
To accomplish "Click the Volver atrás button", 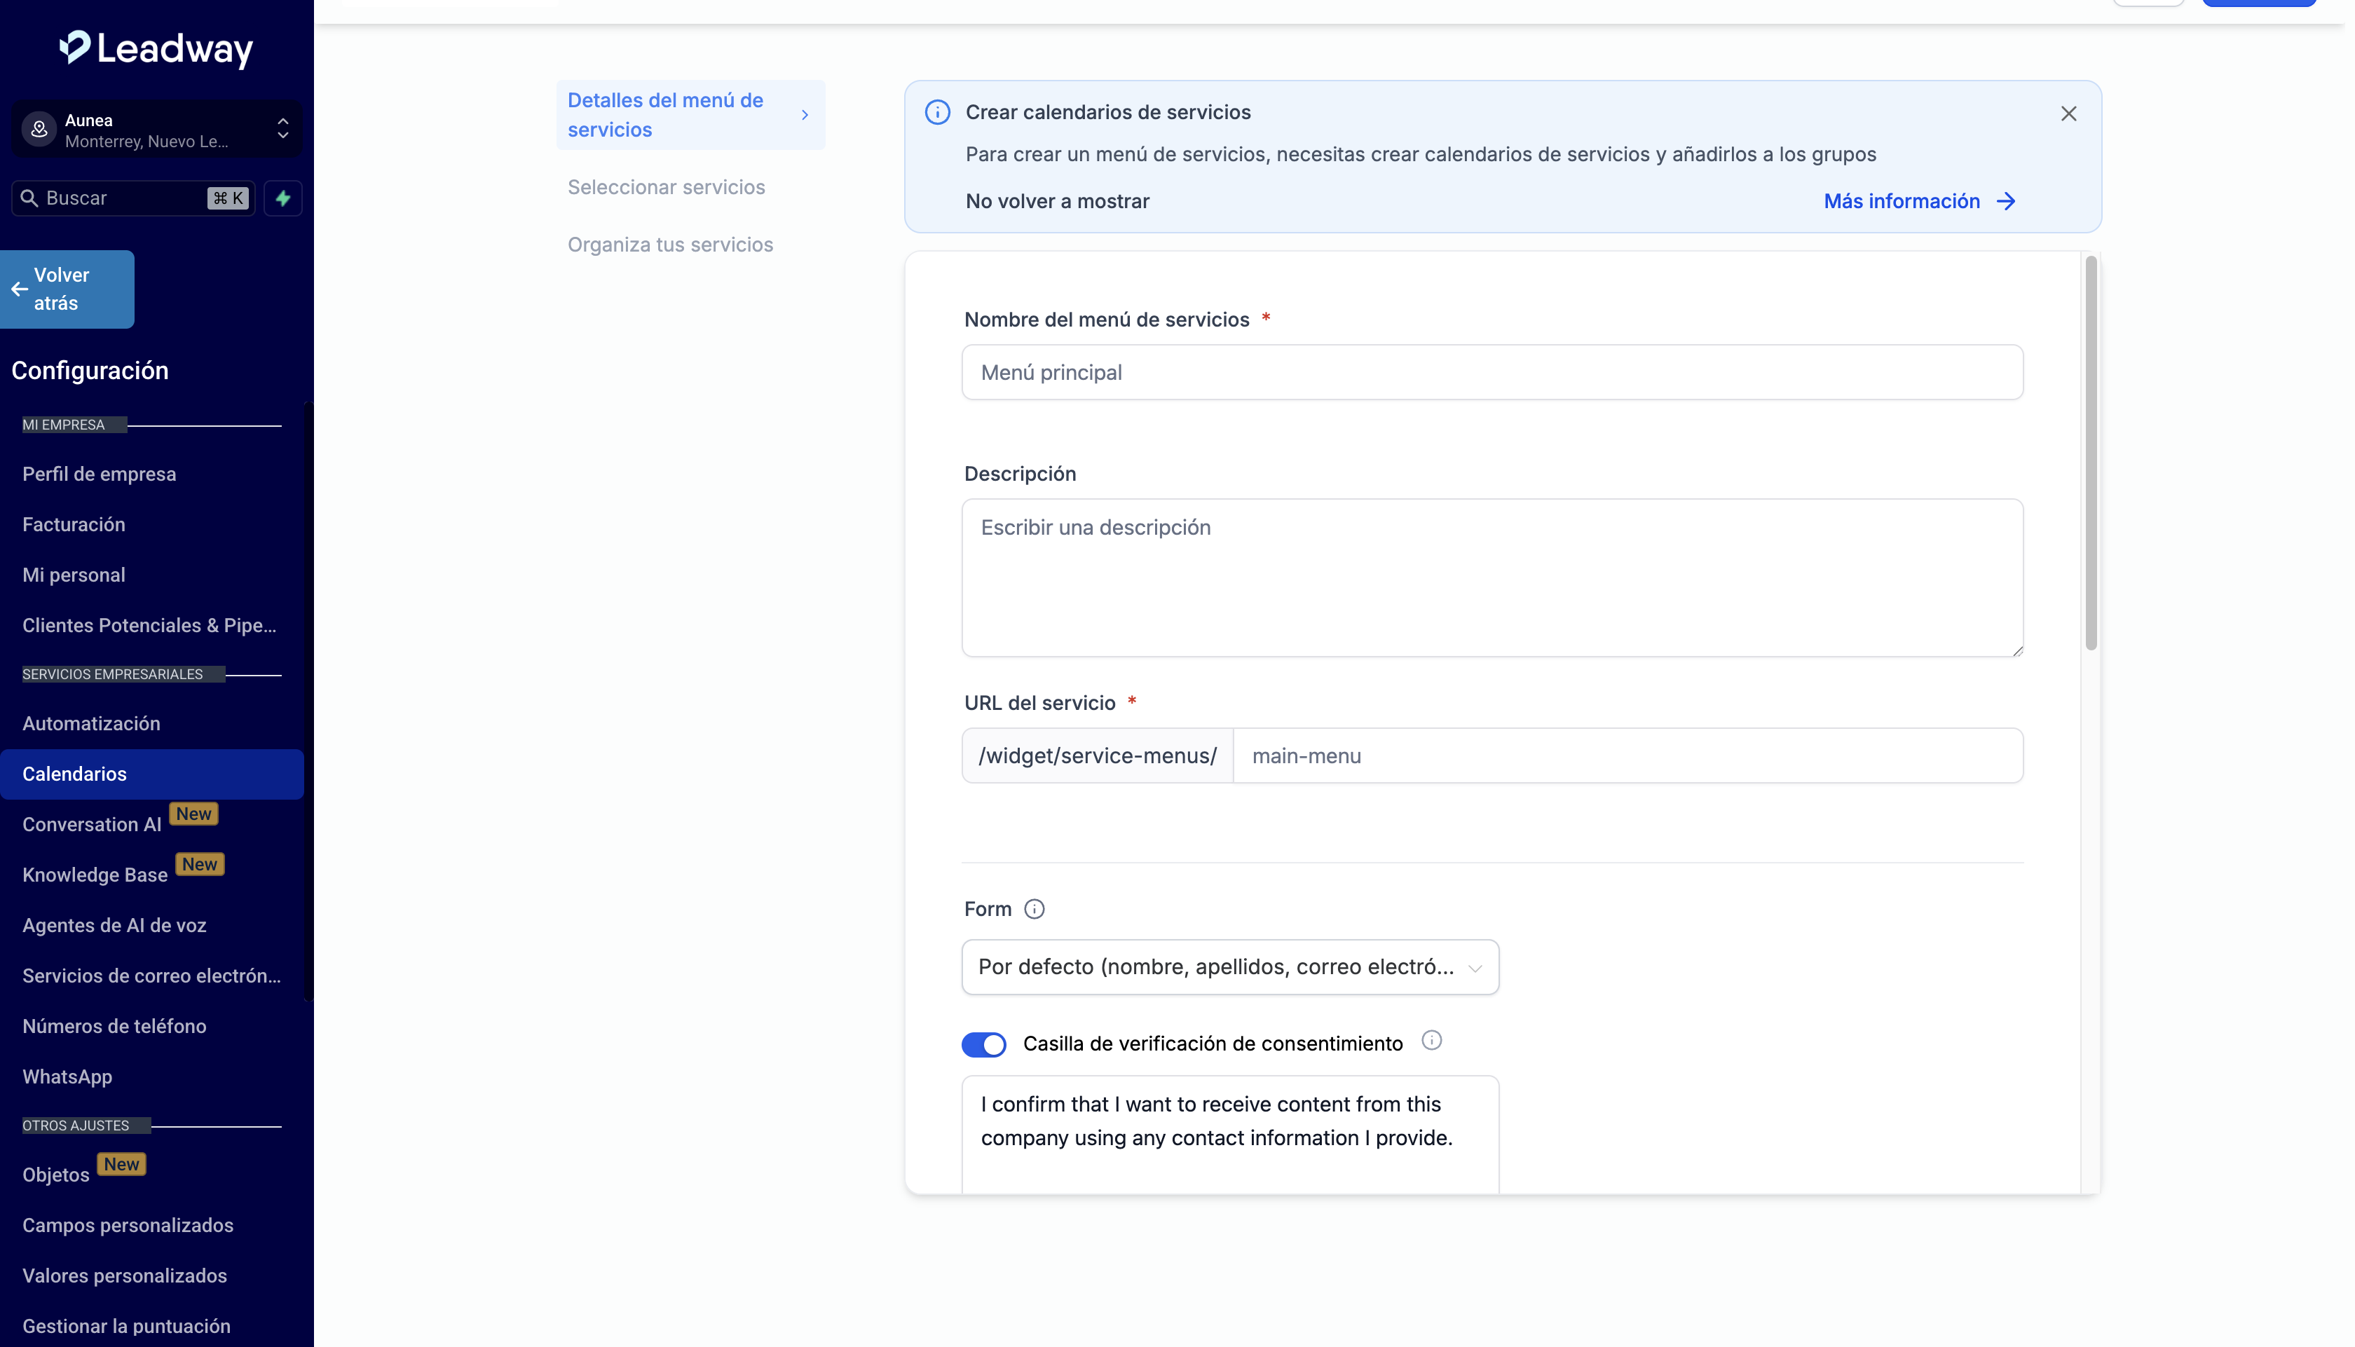I will pyautogui.click(x=67, y=289).
